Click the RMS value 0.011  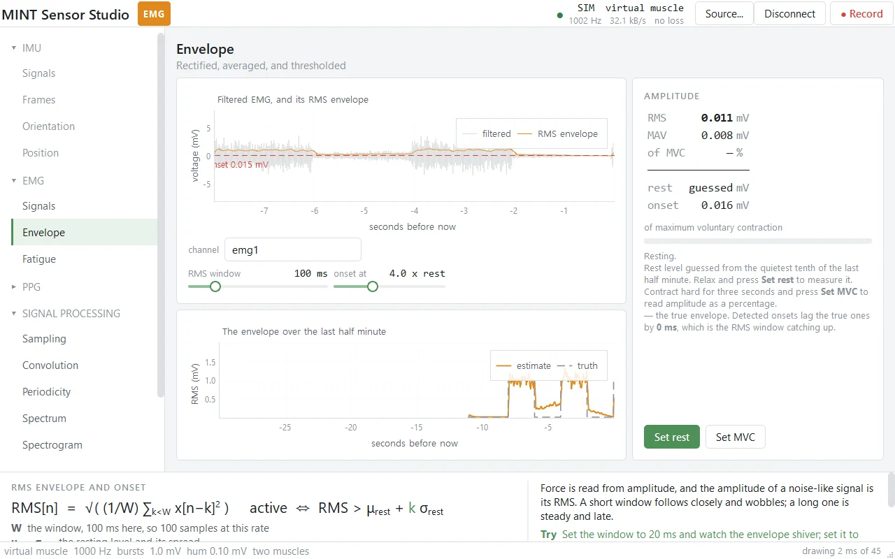click(717, 118)
